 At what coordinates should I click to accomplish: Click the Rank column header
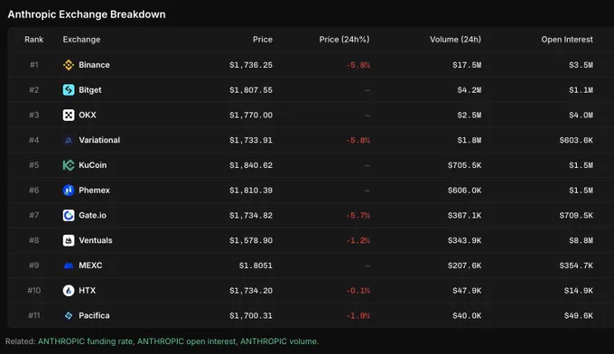tap(34, 40)
